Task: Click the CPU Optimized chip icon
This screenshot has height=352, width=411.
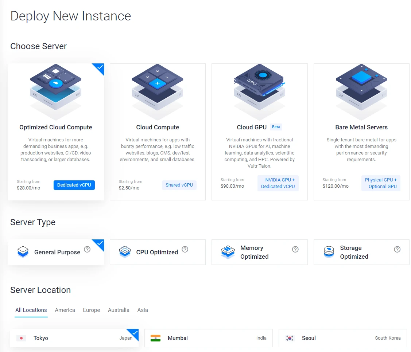Action: point(125,252)
